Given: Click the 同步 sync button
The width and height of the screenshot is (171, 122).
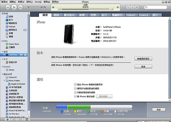Looking at the screenshot, I should [x=159, y=110].
